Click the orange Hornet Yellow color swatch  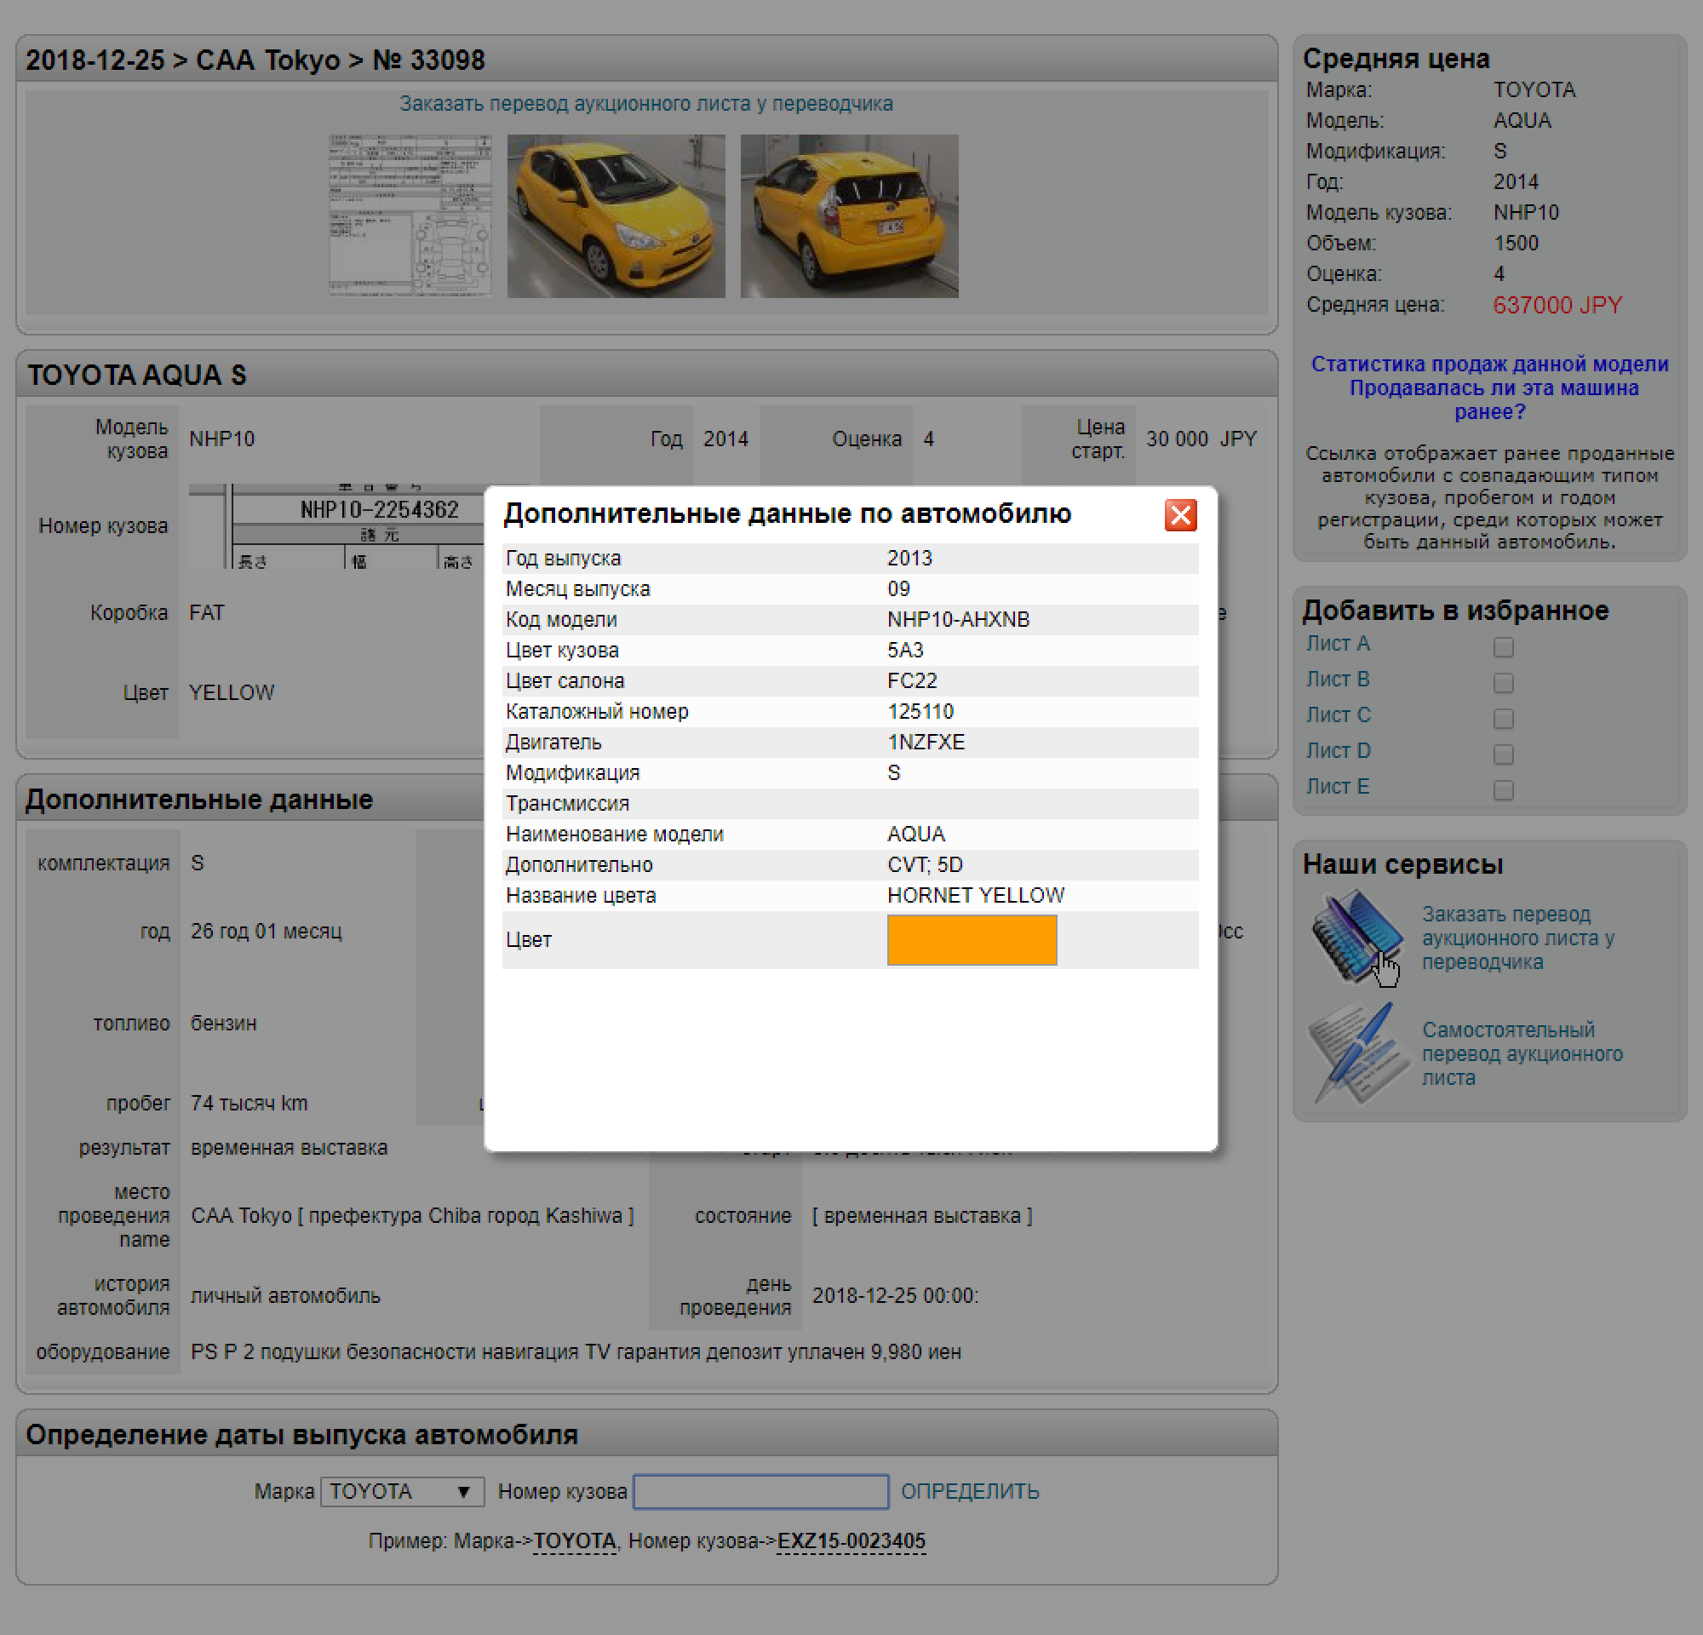(x=972, y=939)
